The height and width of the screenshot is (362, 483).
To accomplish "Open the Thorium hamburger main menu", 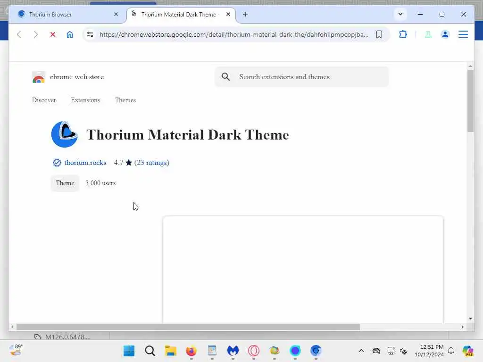I will 463,34.
